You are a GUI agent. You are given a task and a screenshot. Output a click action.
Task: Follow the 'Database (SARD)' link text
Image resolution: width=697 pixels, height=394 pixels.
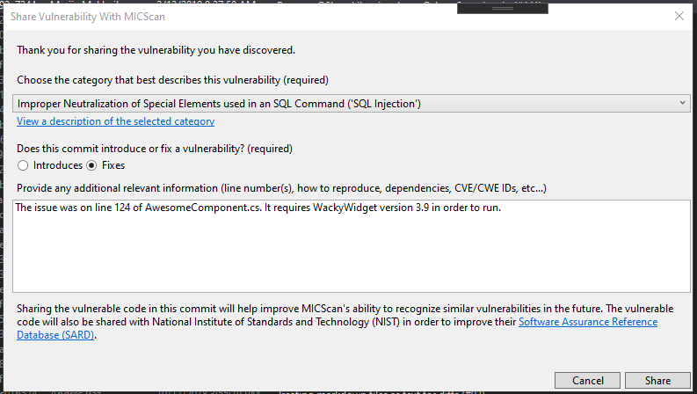(x=55, y=335)
